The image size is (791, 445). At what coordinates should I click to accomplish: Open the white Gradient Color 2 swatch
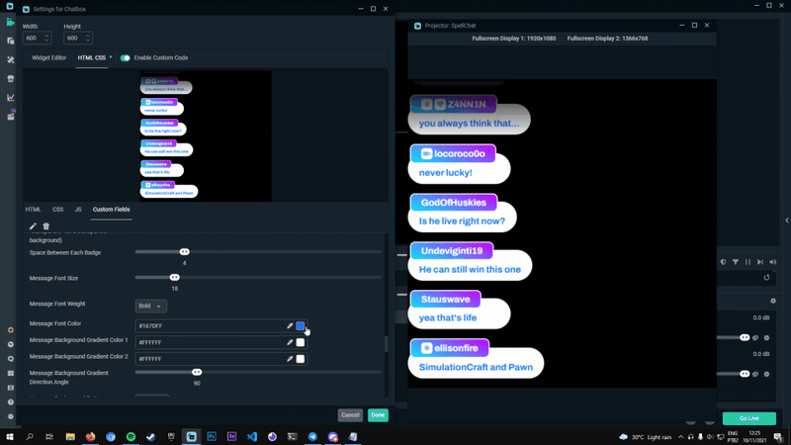(301, 359)
